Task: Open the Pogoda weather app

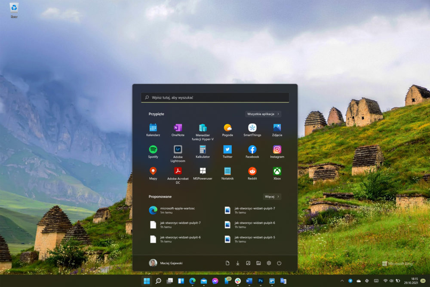Action: 227,130
